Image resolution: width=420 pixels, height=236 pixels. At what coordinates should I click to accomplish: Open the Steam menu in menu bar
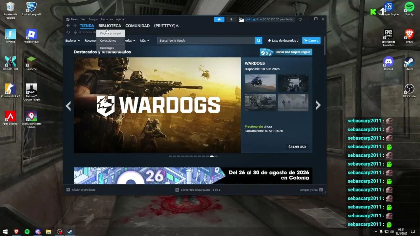[72, 19]
